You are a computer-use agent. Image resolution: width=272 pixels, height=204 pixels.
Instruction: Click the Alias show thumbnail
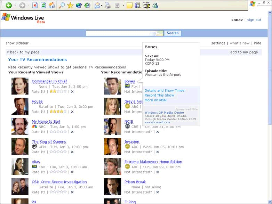point(20,166)
